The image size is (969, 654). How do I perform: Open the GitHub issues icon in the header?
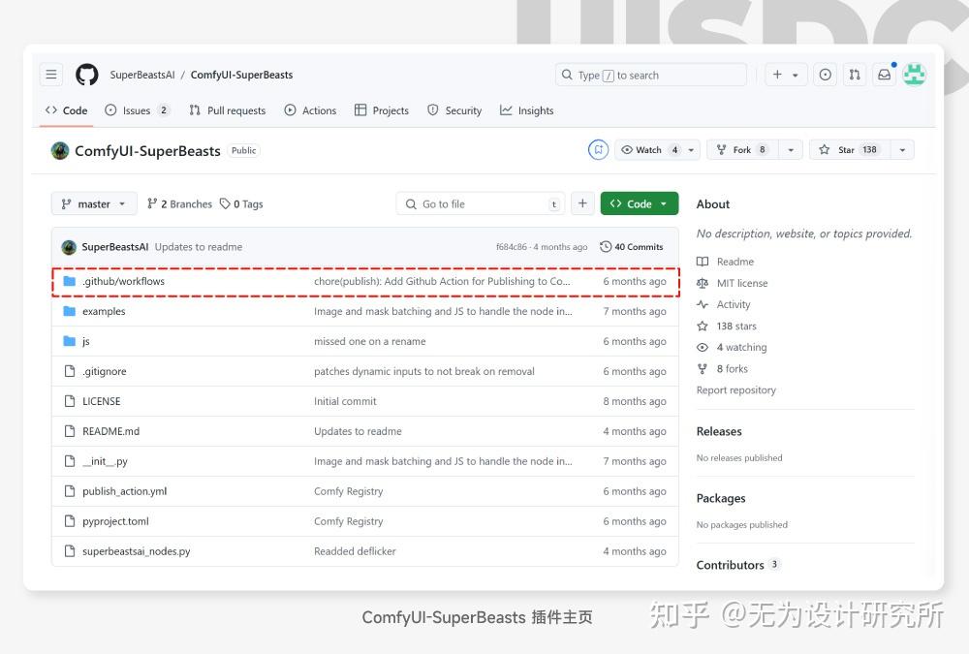pyautogui.click(x=825, y=74)
